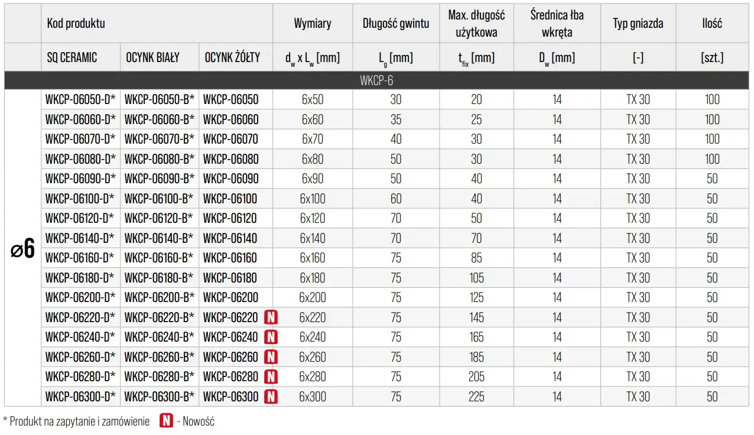Viewport: 754px width, 435px height.
Task: Click the N badge beside WKCP-06220
Action: (271, 317)
